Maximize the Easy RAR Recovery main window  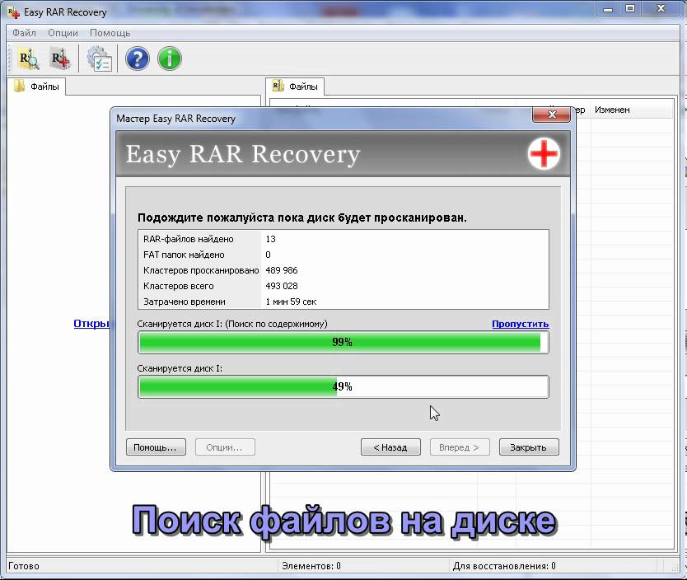(x=630, y=9)
